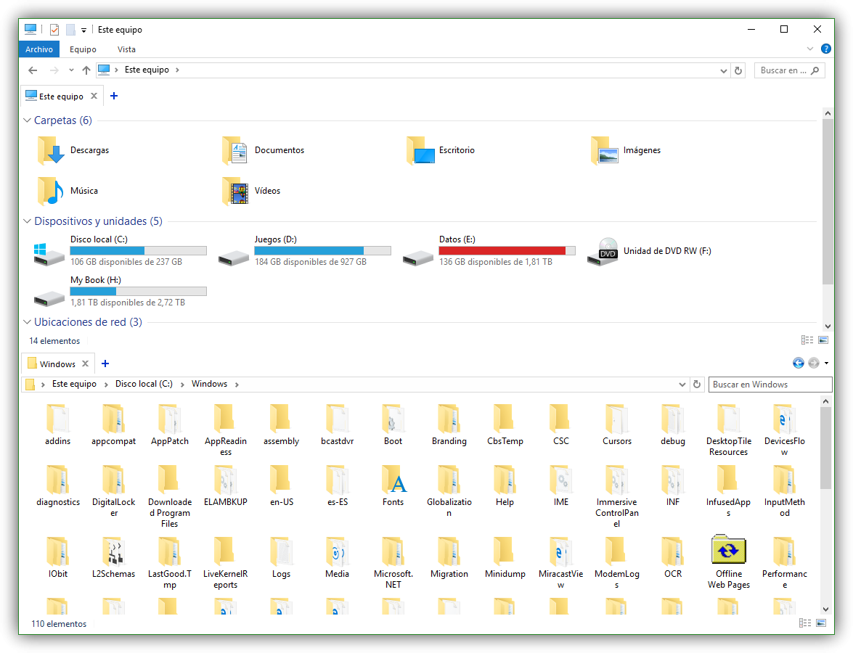Click the Juegos (D:) usage bar

point(322,250)
